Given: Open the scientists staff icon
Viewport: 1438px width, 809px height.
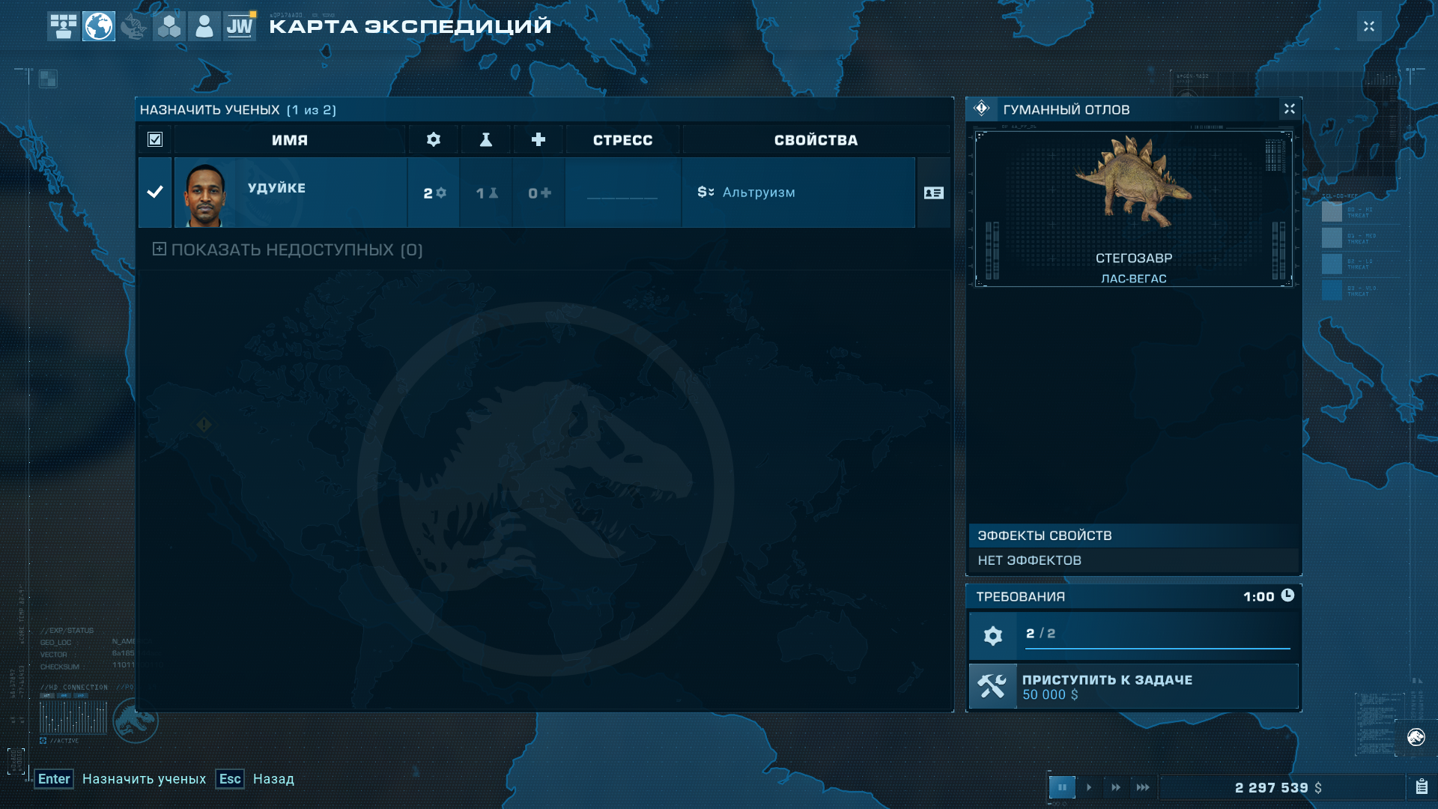Looking at the screenshot, I should pyautogui.click(x=204, y=26).
